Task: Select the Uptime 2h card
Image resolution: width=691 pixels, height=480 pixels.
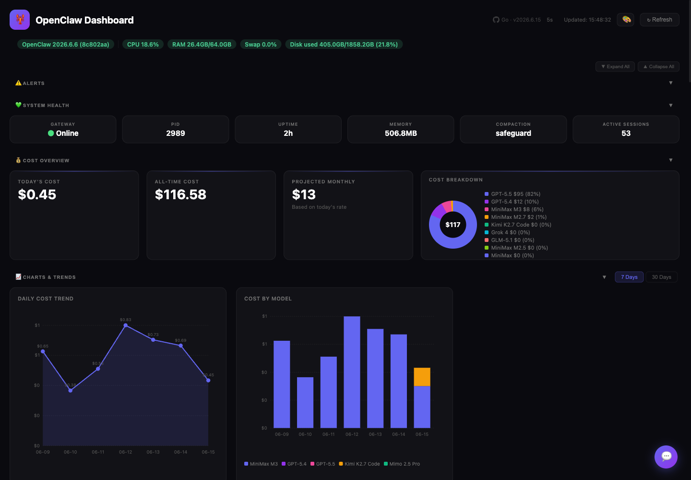Action: (x=288, y=129)
